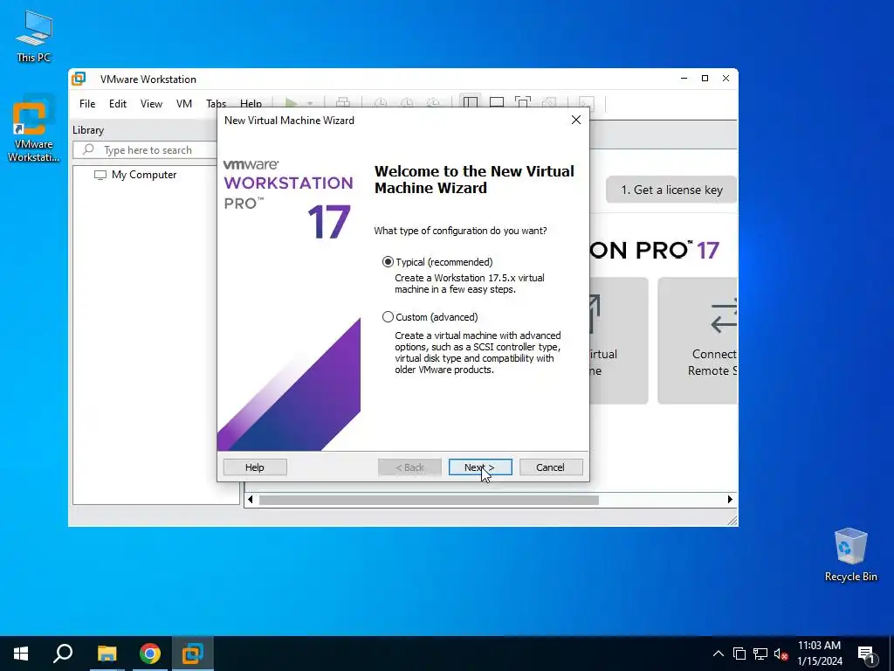
Task: Open the File menu in VMware Workstation
Action: click(87, 104)
